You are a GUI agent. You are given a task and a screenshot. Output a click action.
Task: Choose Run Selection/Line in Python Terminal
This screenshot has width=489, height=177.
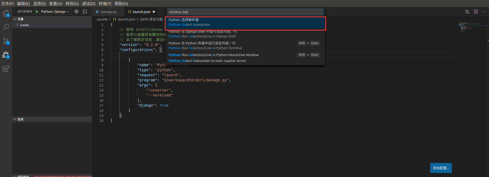245,46
